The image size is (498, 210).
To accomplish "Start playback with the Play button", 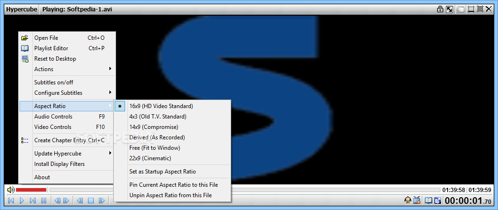I will tap(22, 201).
